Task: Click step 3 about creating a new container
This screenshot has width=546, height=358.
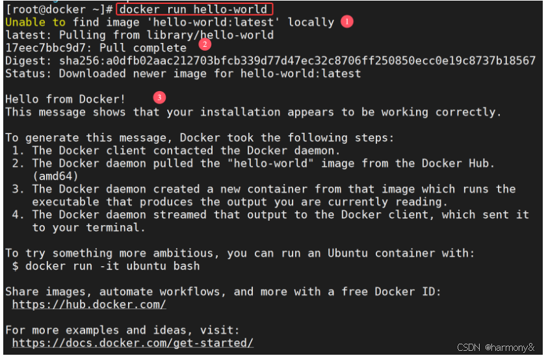Action: tap(264, 195)
